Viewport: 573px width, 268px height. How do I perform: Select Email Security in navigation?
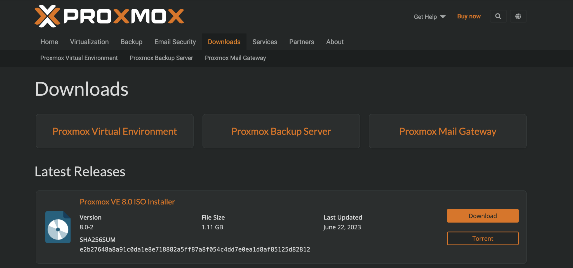175,42
